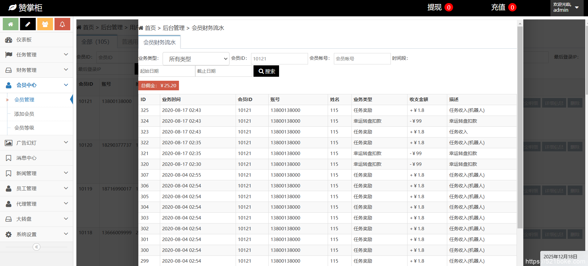Select the 会员财务流水 tab
Viewport: 588px width, 266px height.
coord(159,42)
